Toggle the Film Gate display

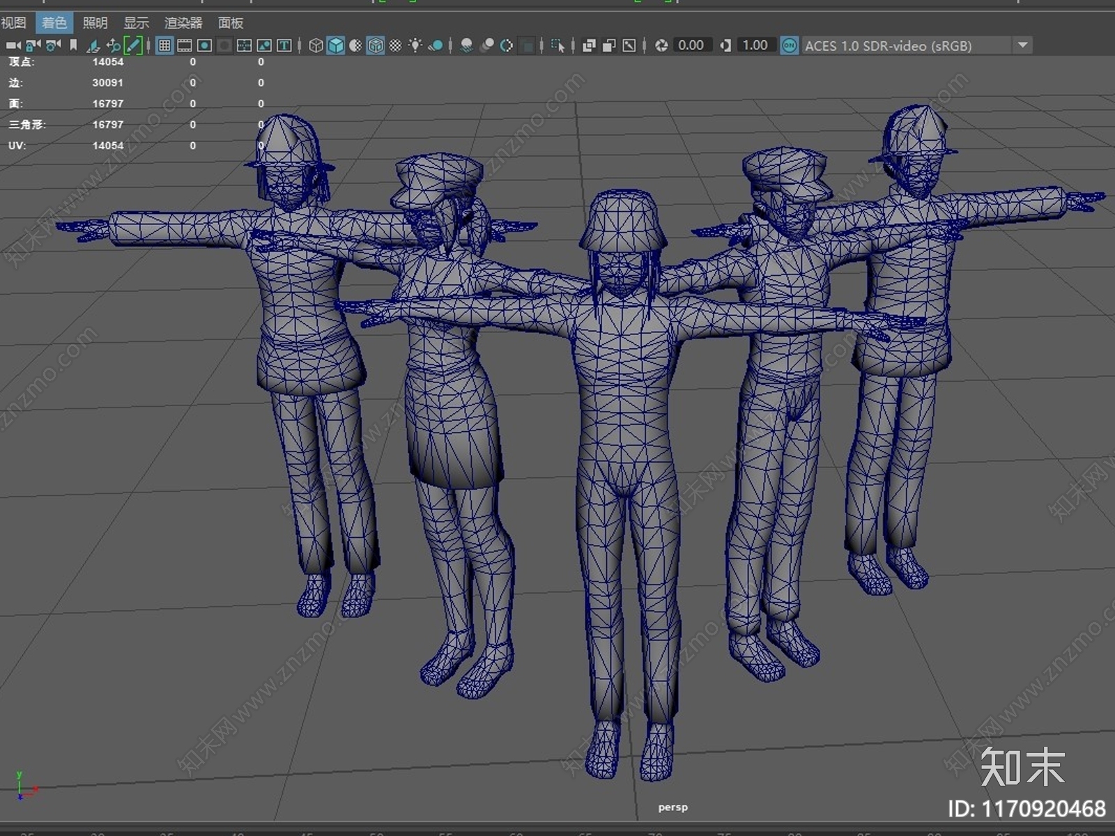(x=185, y=45)
